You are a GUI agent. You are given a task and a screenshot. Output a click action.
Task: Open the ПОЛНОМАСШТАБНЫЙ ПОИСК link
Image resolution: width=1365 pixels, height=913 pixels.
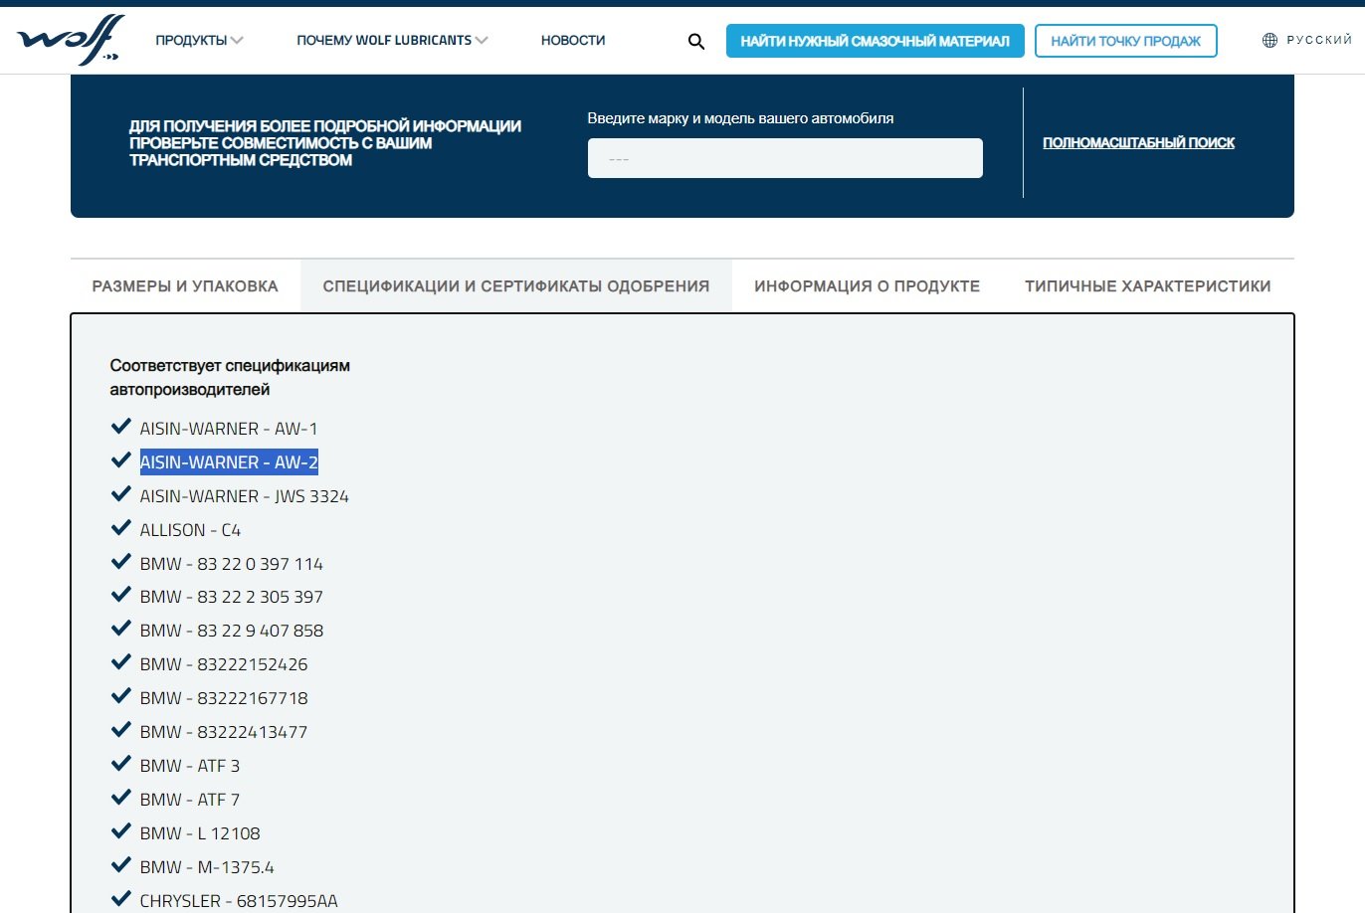pos(1138,143)
